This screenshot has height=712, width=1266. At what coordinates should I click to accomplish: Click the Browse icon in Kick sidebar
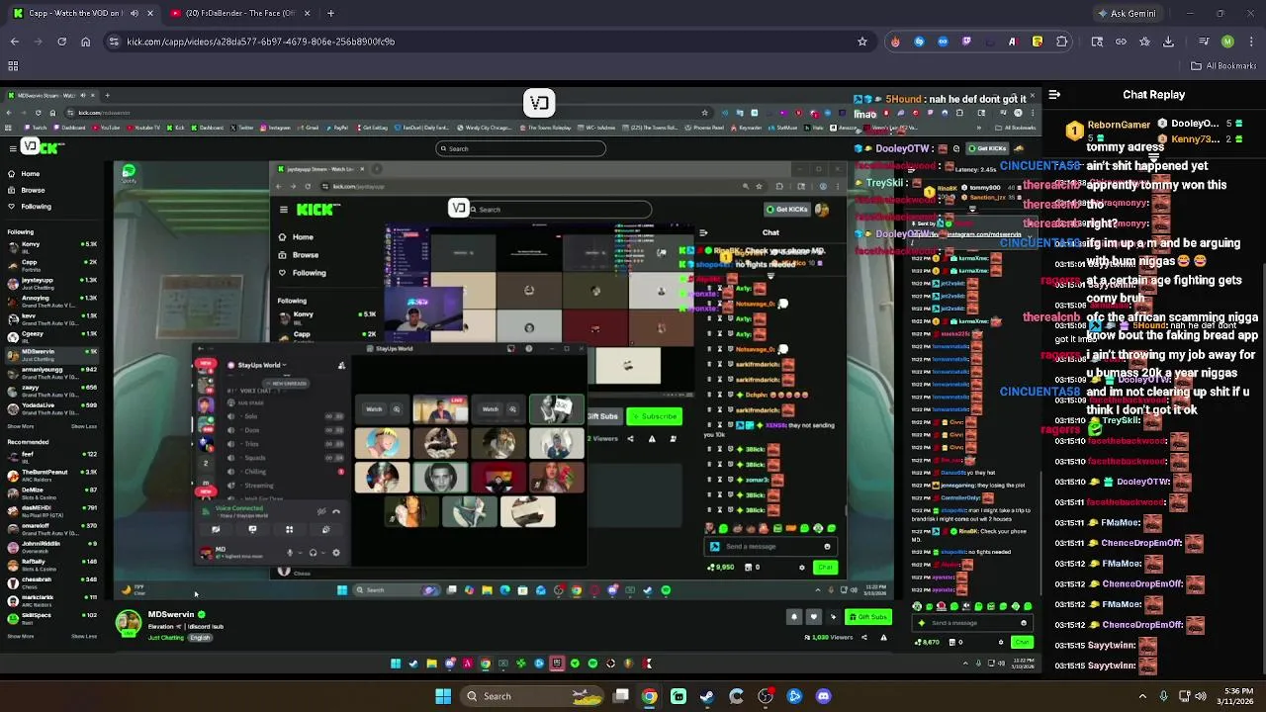pos(11,190)
